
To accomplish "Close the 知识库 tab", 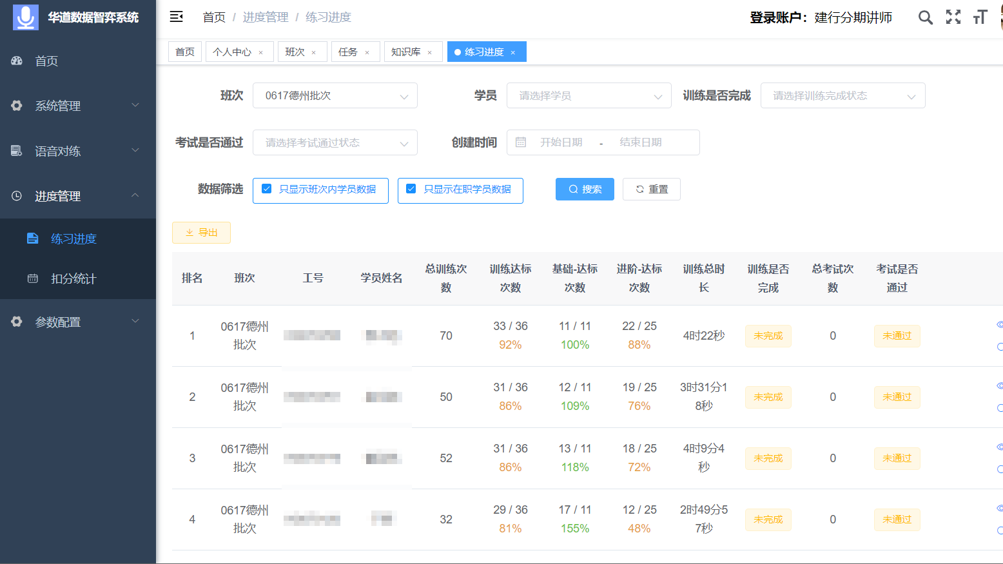I will (429, 53).
